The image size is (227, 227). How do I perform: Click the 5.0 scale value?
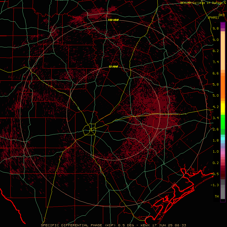point(216,96)
